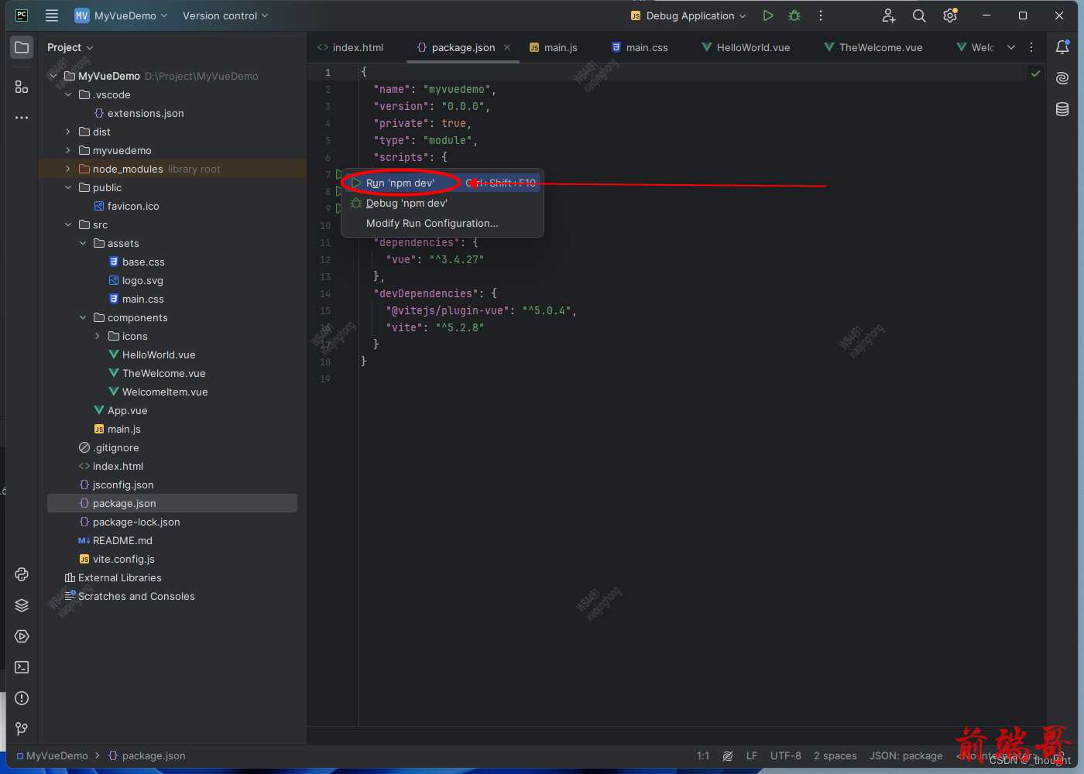This screenshot has height=774, width=1084.
Task: Expand the myvuedemo folder
Action: coord(68,150)
